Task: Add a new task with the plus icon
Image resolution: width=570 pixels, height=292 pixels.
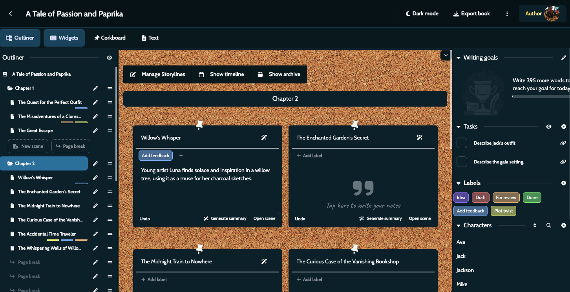Action: click(x=564, y=127)
